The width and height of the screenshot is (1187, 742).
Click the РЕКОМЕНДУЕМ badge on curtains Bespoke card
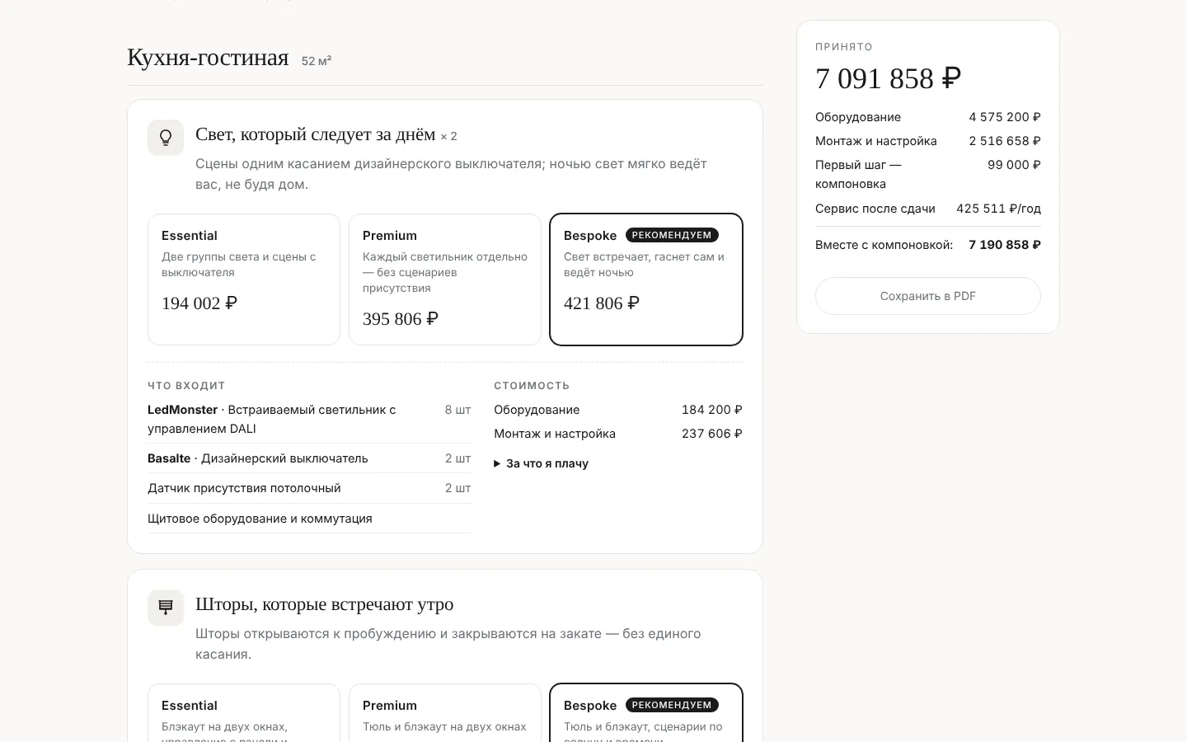pos(672,705)
